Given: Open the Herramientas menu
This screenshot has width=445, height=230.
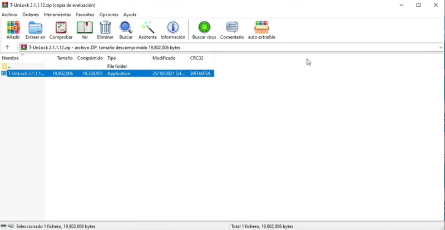Looking at the screenshot, I should (x=57, y=14).
